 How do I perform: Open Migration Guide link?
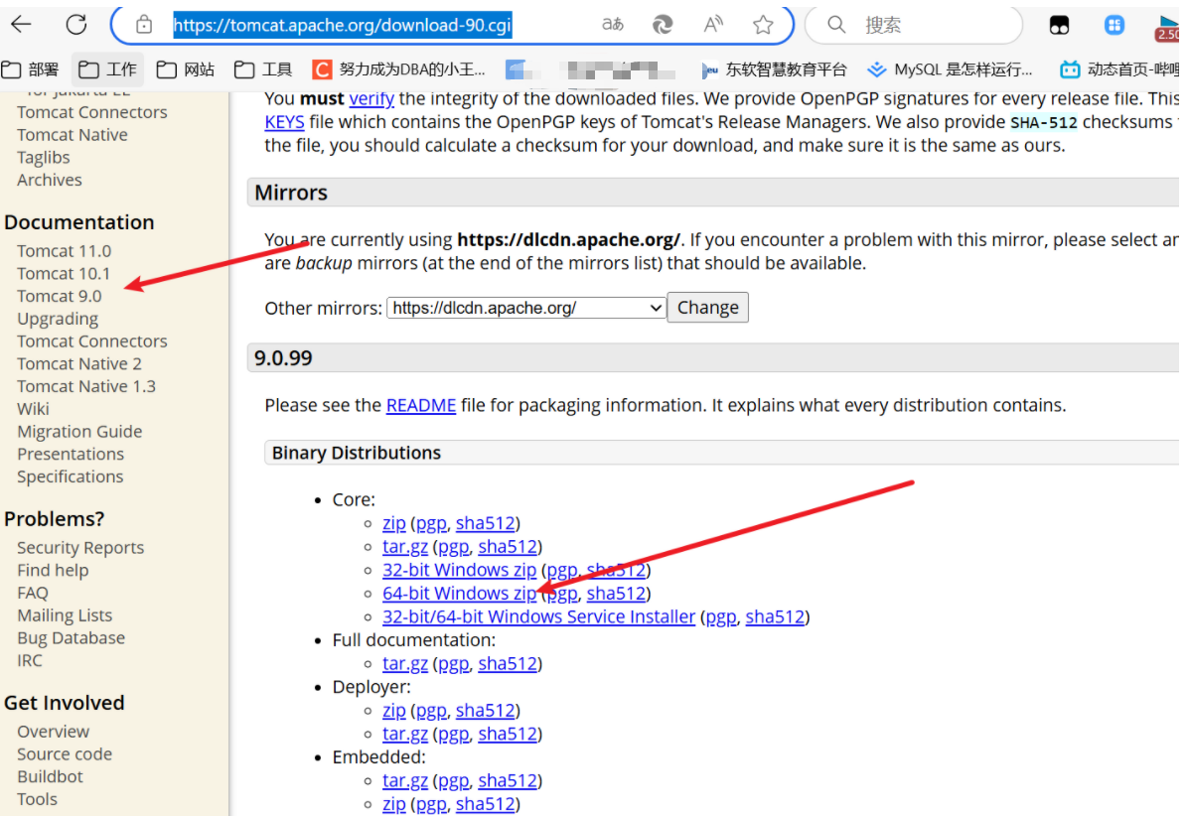coord(79,432)
